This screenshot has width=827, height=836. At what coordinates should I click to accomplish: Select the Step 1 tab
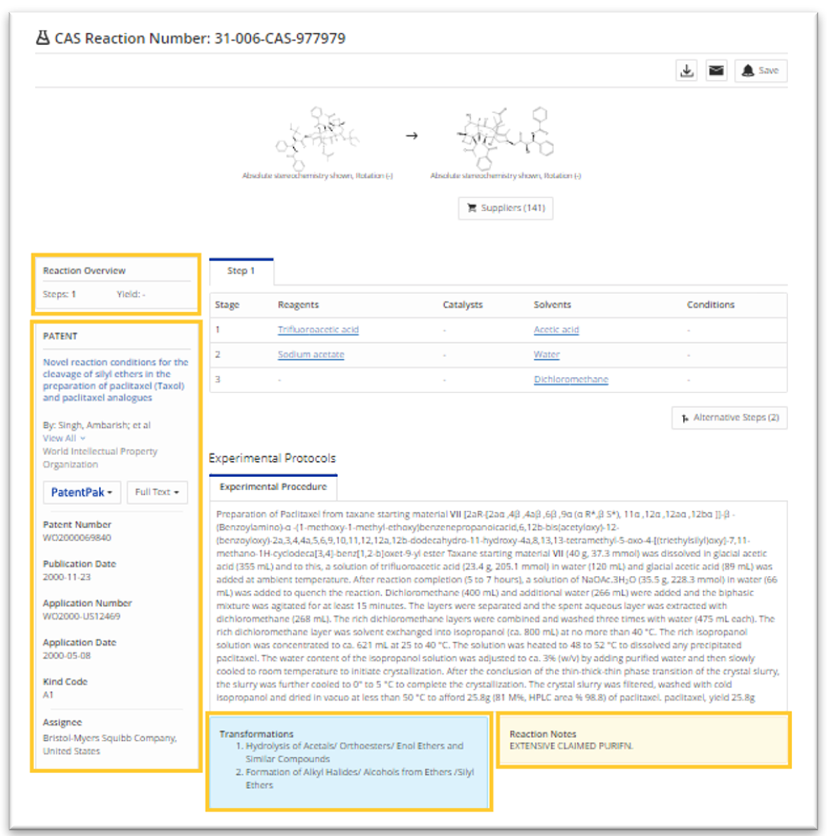point(242,271)
